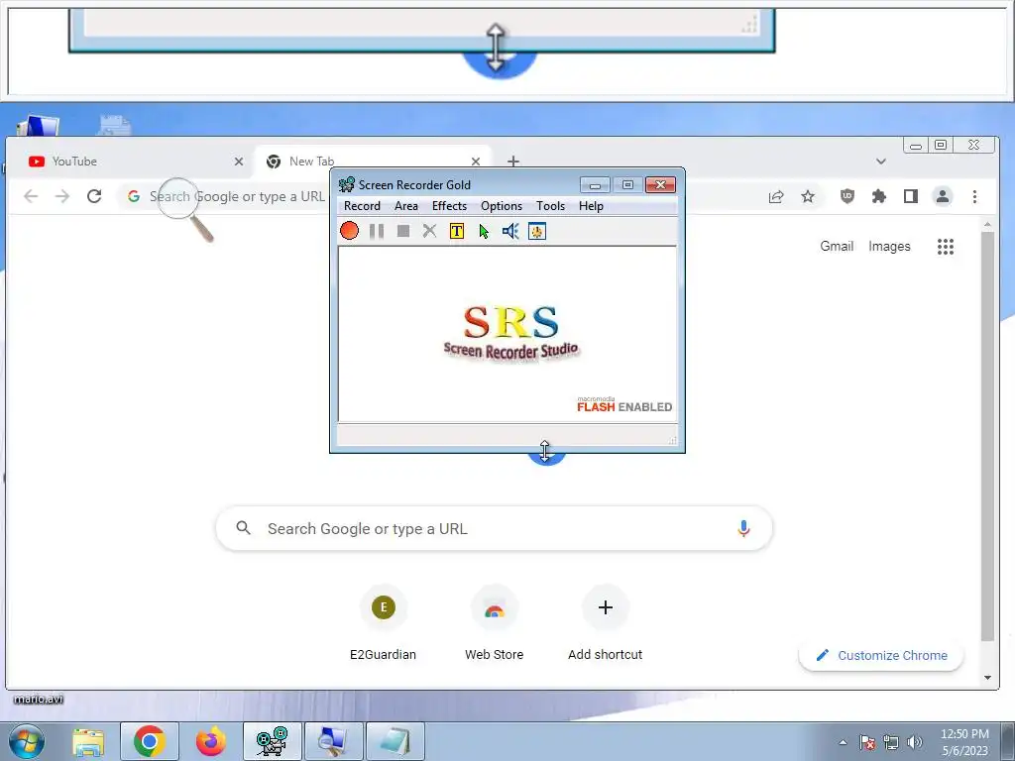1015x761 pixels.
Task: Close the New Tab tab
Action: (x=476, y=162)
